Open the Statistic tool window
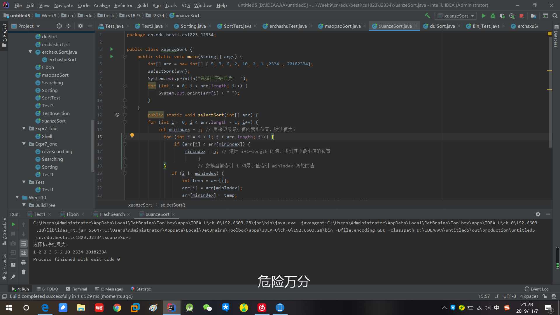 click(141, 289)
